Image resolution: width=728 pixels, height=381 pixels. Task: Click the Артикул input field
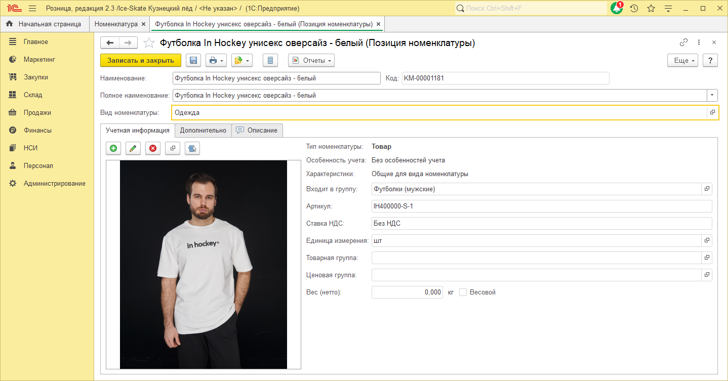pos(542,206)
